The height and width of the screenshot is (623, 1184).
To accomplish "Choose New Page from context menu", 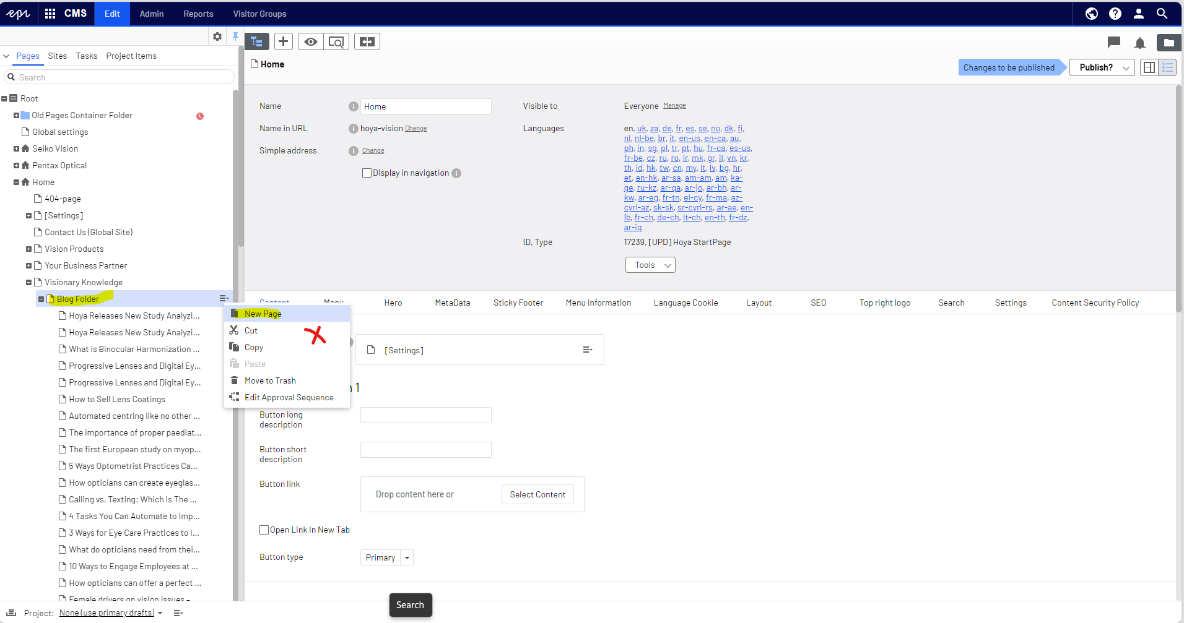I will click(263, 314).
